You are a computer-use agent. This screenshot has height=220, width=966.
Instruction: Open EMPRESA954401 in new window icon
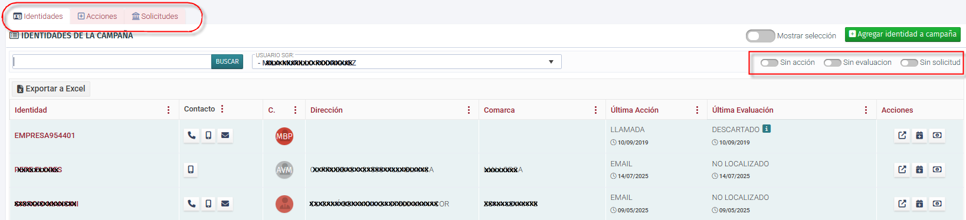tap(902, 135)
